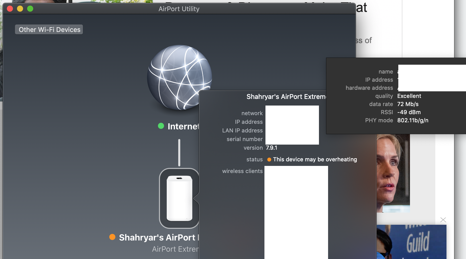Close the AirPort Utility window

pos(10,9)
